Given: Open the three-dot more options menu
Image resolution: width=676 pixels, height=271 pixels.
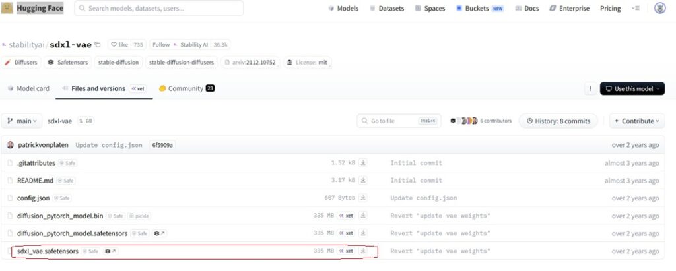Looking at the screenshot, I should pyautogui.click(x=589, y=88).
